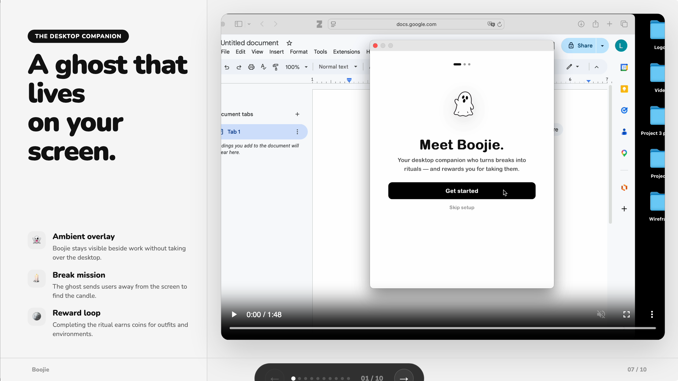Viewport: 678px width, 381px height.
Task: Go to the previous slide arrow
Action: (275, 377)
